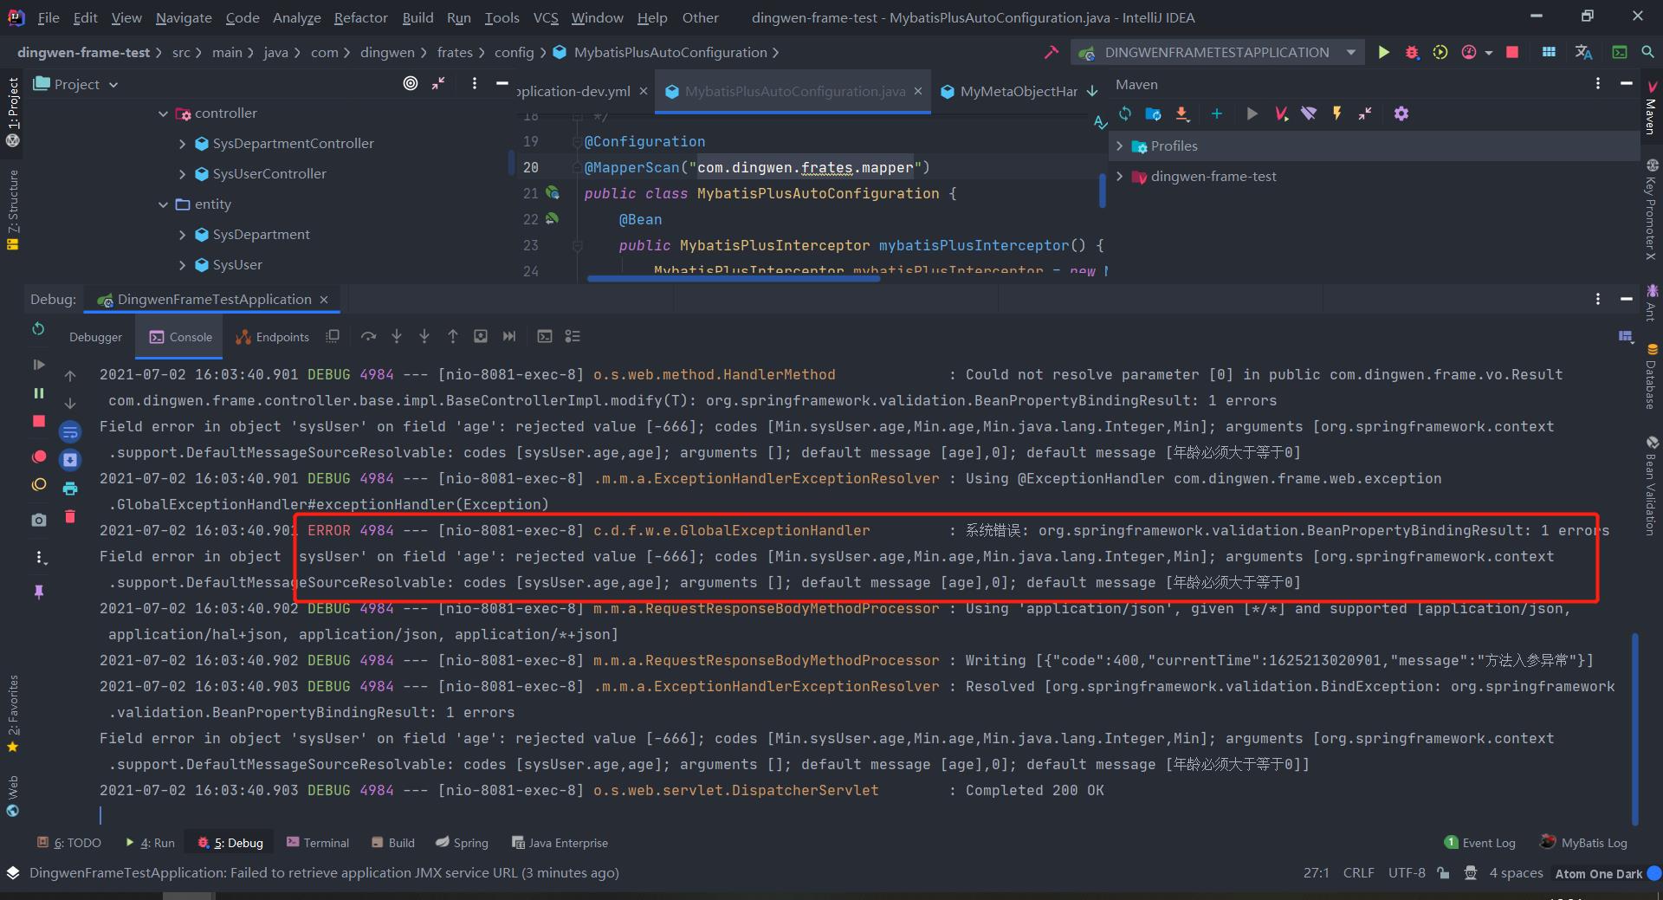The image size is (1663, 900).
Task: Collapse the controller folder
Action: pos(163,113)
